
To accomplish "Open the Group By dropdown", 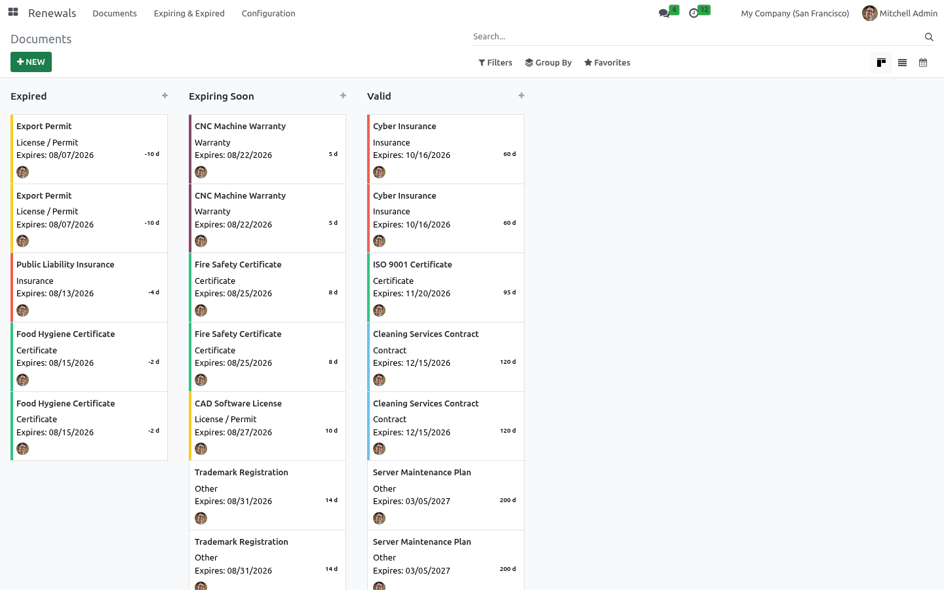I will pyautogui.click(x=548, y=63).
